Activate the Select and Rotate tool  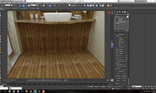tap(26, 5)
